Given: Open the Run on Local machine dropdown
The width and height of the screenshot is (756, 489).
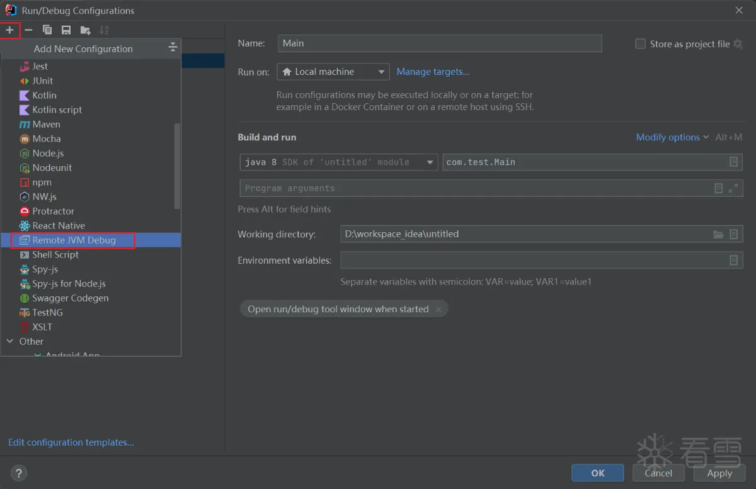Looking at the screenshot, I should (333, 72).
